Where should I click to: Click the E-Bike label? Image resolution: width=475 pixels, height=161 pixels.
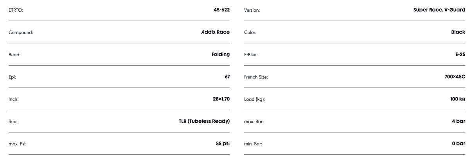(251, 55)
